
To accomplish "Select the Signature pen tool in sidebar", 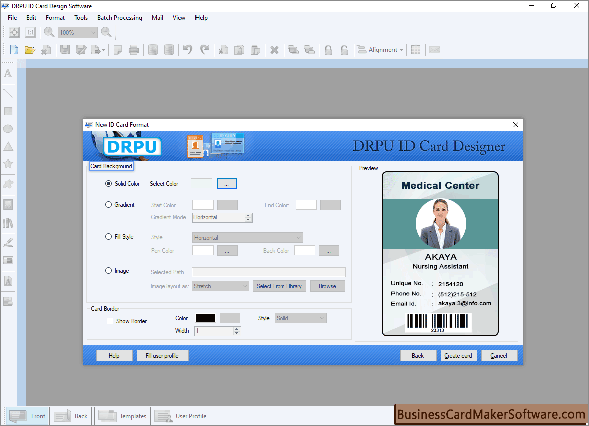I will pos(8,242).
